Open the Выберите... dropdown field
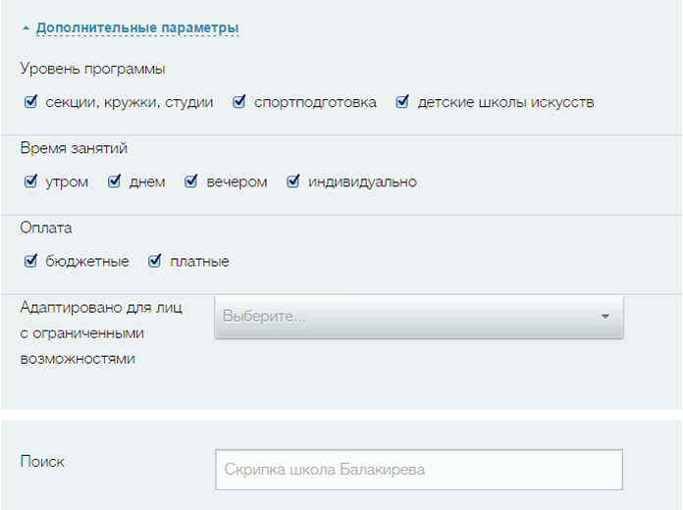 pyautogui.click(x=402, y=317)
